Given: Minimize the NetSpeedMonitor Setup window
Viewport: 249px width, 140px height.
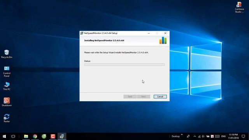Looking at the screenshot, I should [149, 33].
